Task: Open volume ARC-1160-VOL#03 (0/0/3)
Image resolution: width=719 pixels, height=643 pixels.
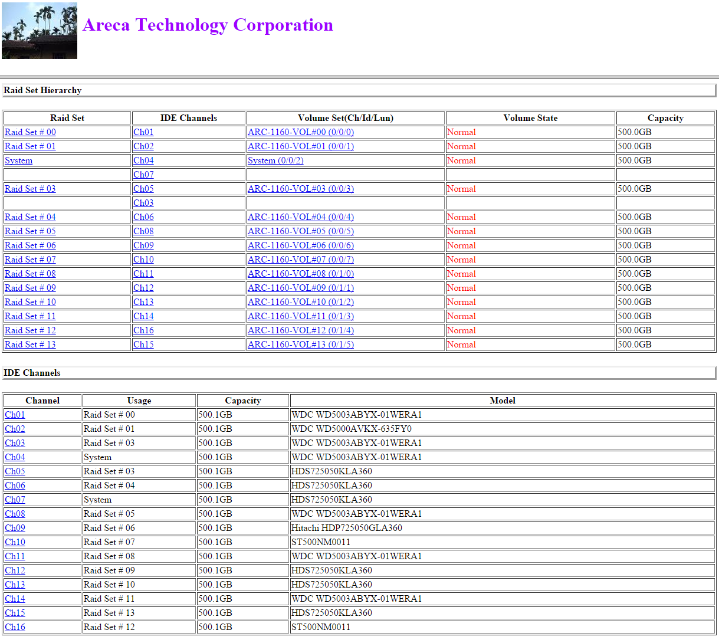Action: (301, 189)
